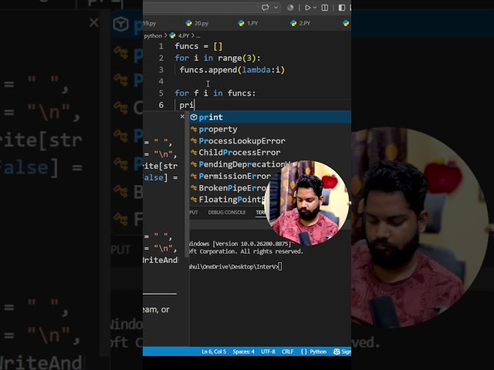Split the editor with the split-pane icon
Screen dimensions: 494x370
pos(325,8)
